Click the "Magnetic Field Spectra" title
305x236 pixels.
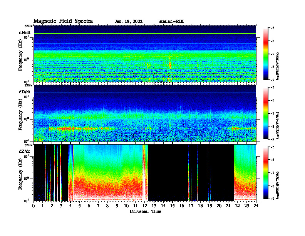[63, 21]
